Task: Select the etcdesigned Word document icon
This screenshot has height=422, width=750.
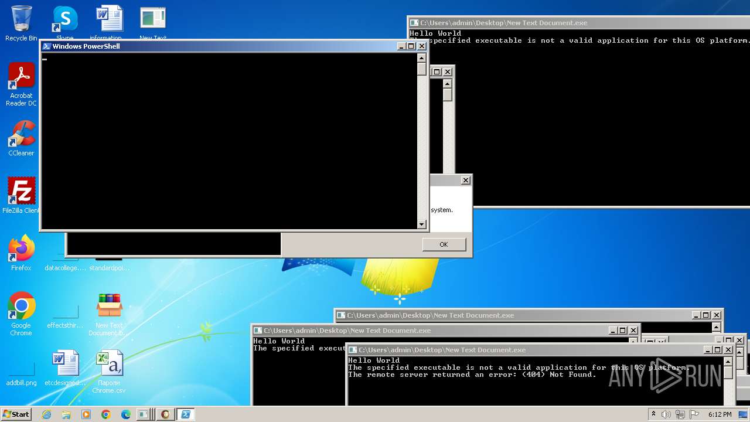Action: (x=65, y=368)
